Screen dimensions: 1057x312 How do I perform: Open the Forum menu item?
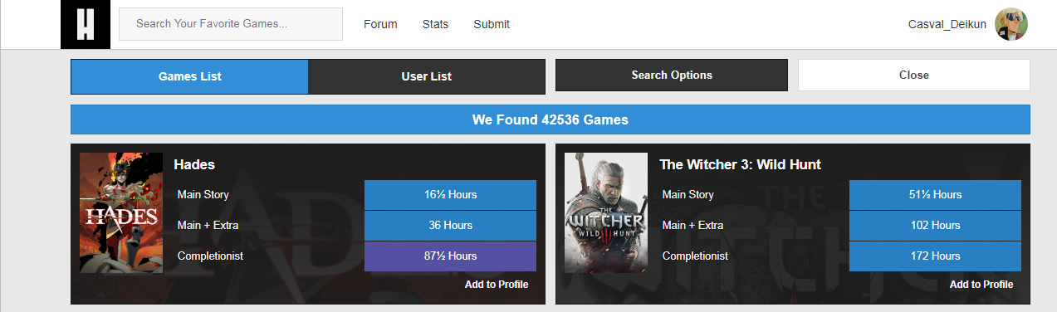[x=380, y=24]
